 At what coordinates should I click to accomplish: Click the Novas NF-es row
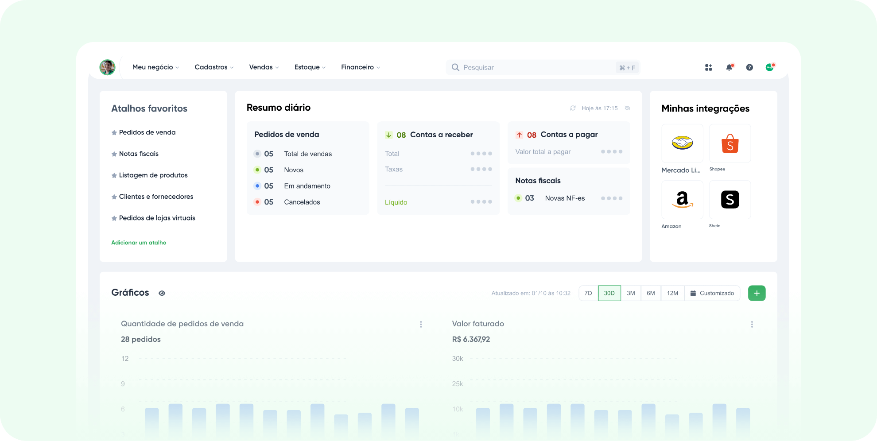[569, 198]
